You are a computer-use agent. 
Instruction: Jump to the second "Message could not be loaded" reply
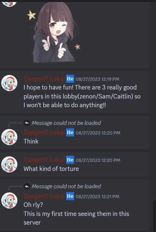[x=66, y=186]
